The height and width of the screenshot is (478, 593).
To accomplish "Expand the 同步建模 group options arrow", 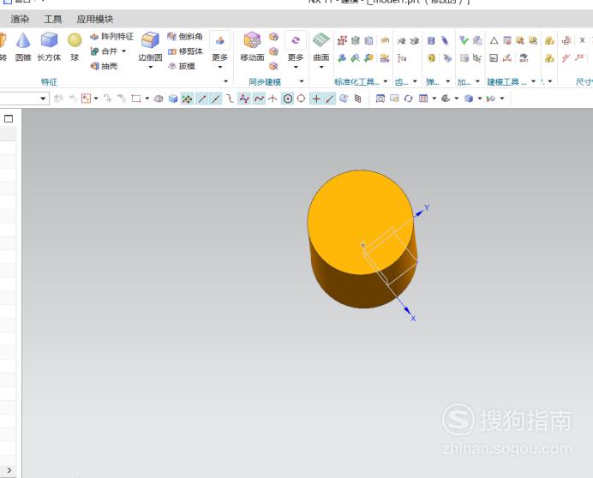I will click(x=302, y=81).
